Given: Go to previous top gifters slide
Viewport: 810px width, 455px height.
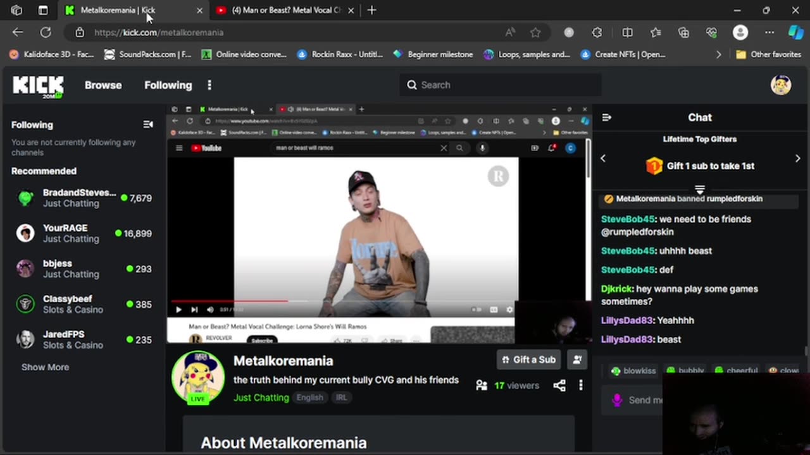Looking at the screenshot, I should point(603,159).
